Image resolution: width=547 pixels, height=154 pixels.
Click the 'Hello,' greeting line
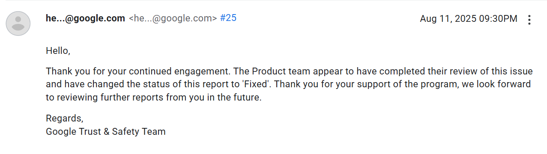click(58, 51)
